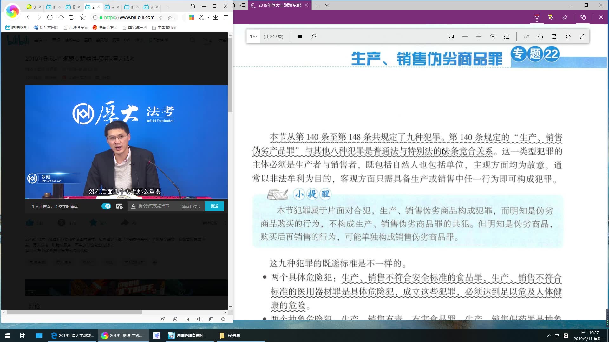
Task: Mute page with speaker status icon
Action: (199, 319)
